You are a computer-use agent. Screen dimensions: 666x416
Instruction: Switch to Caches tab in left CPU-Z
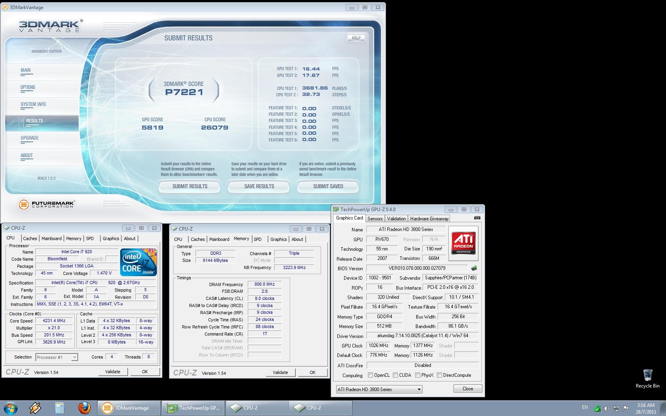(x=30, y=239)
